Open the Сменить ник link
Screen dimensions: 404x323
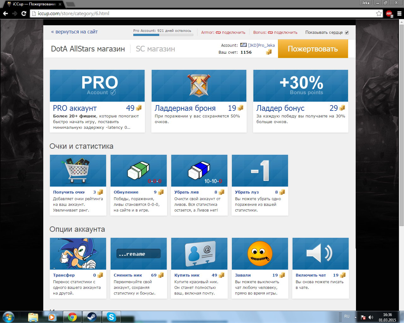point(128,275)
